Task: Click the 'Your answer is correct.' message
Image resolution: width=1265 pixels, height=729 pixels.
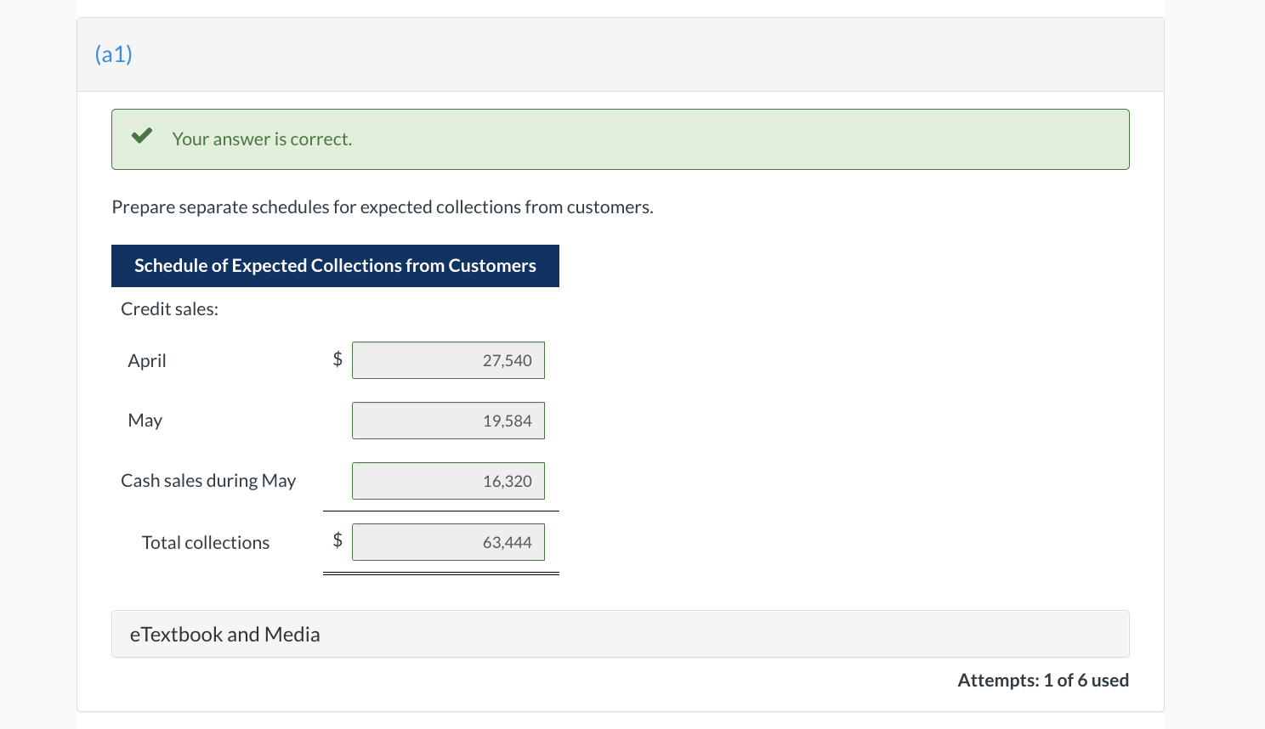Action: tap(262, 139)
